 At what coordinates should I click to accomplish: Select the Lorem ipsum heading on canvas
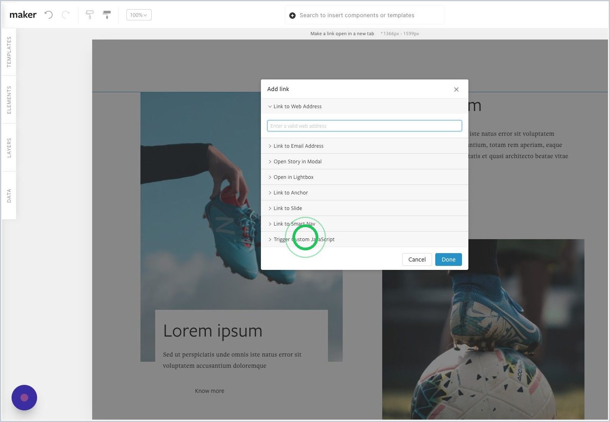213,331
